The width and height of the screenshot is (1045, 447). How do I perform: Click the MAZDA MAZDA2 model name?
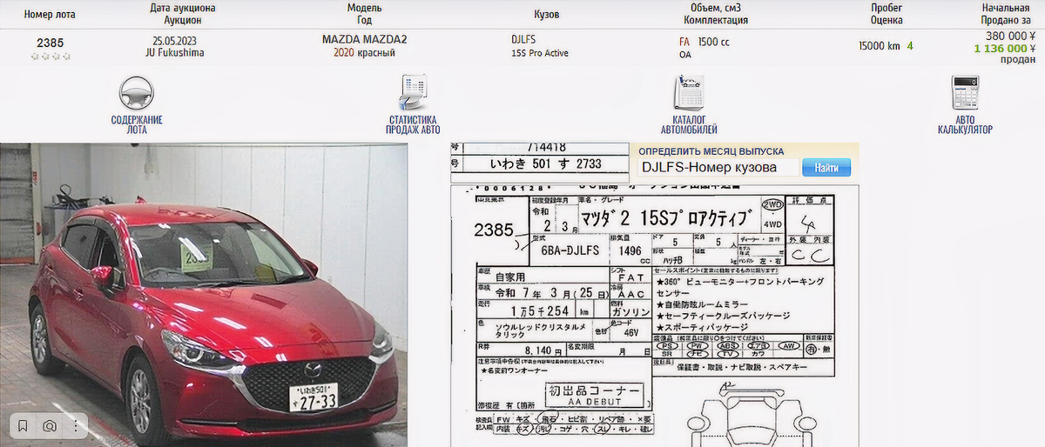pyautogui.click(x=364, y=40)
